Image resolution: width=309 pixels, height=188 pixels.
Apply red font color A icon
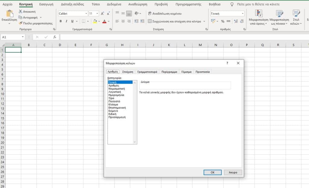(104, 21)
